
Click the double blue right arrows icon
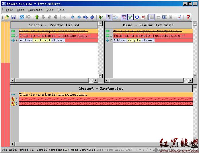point(85,17)
